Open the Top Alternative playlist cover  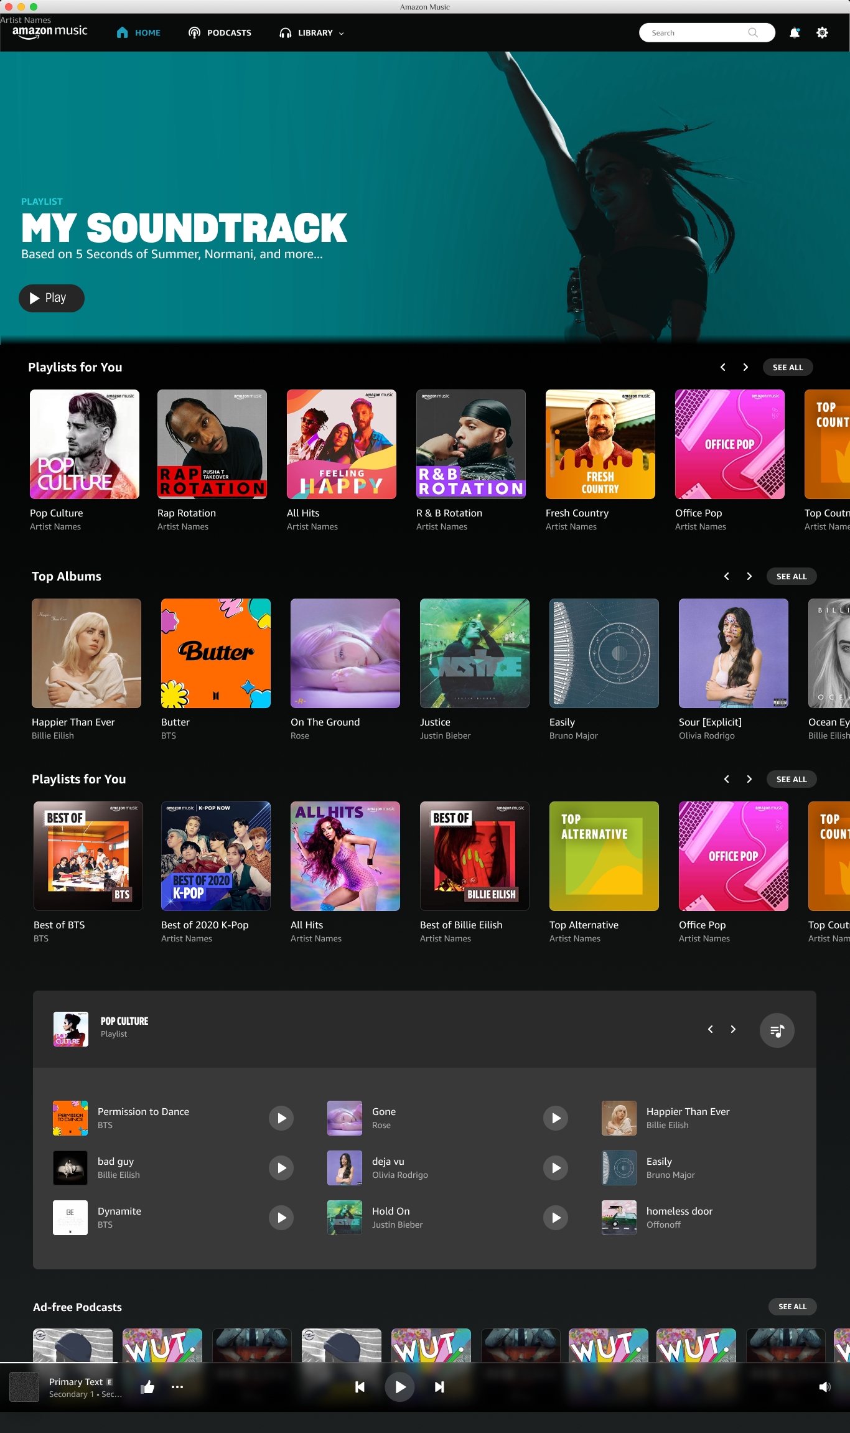pyautogui.click(x=604, y=856)
